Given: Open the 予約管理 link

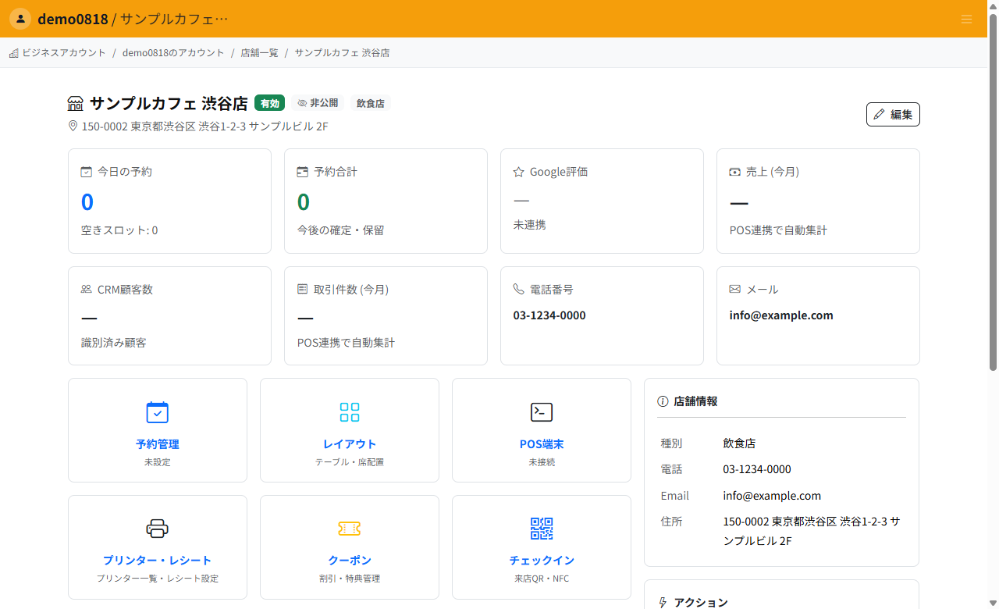Looking at the screenshot, I should tap(158, 444).
